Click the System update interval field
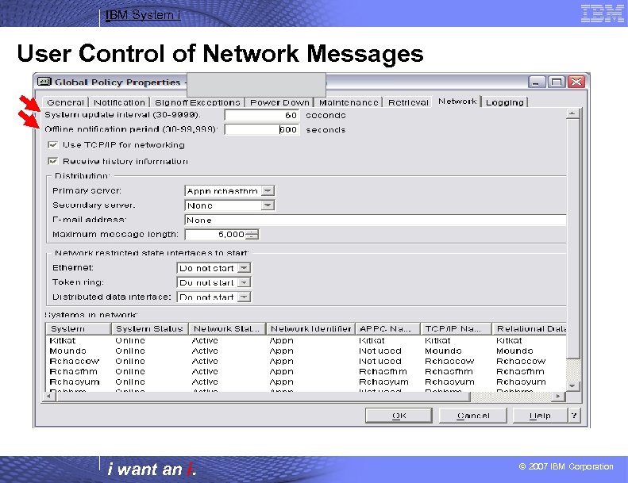The height and width of the screenshot is (483, 628). point(262,115)
